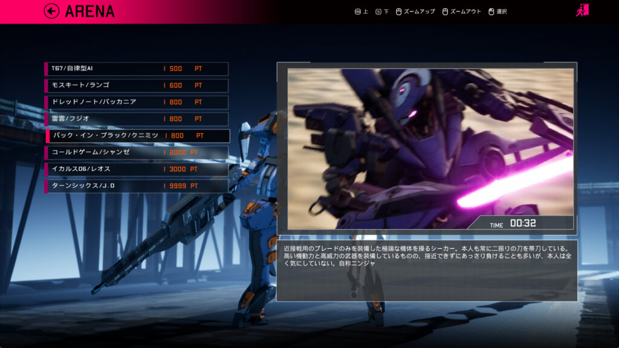Click ズームアウト label to zoom out
The image size is (619, 348).
464,11
